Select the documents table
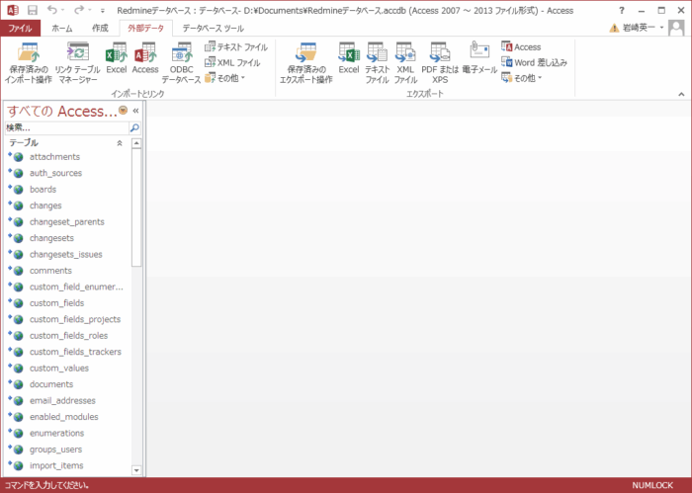692x493 pixels. (68, 384)
